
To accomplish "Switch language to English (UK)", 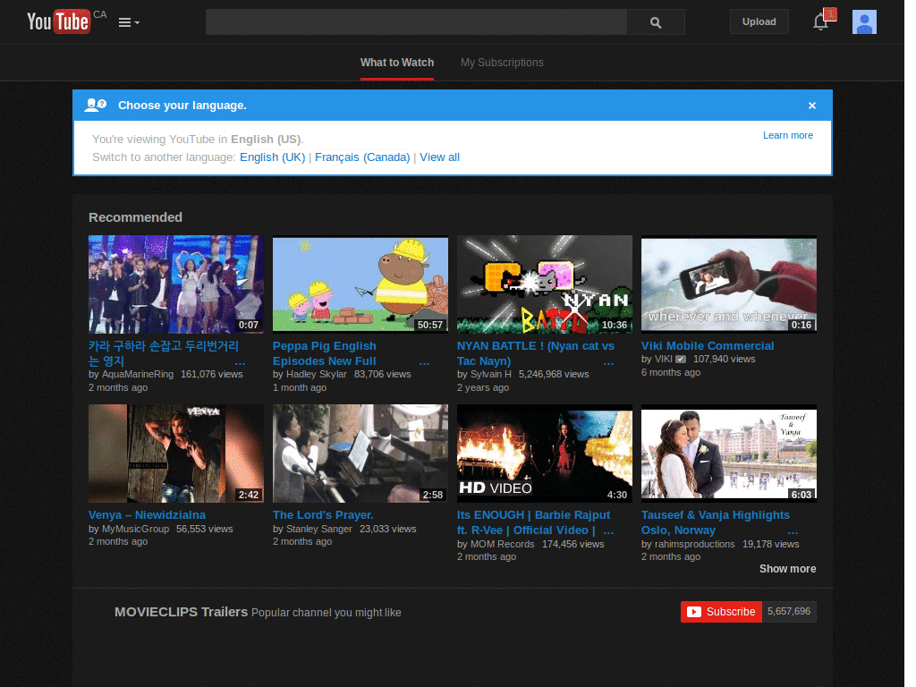I will (272, 157).
